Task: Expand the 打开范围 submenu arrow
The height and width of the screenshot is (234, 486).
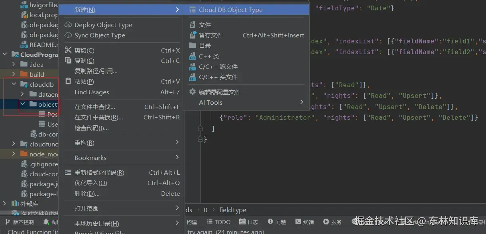Action: pyautogui.click(x=177, y=208)
